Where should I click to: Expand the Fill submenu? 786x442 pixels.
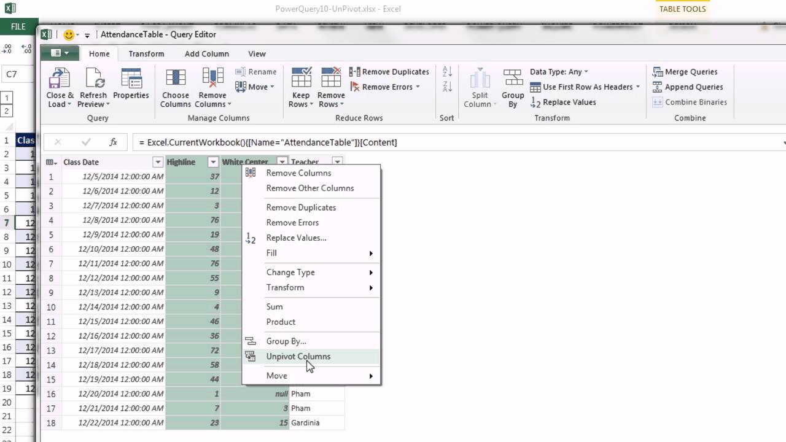(x=311, y=253)
